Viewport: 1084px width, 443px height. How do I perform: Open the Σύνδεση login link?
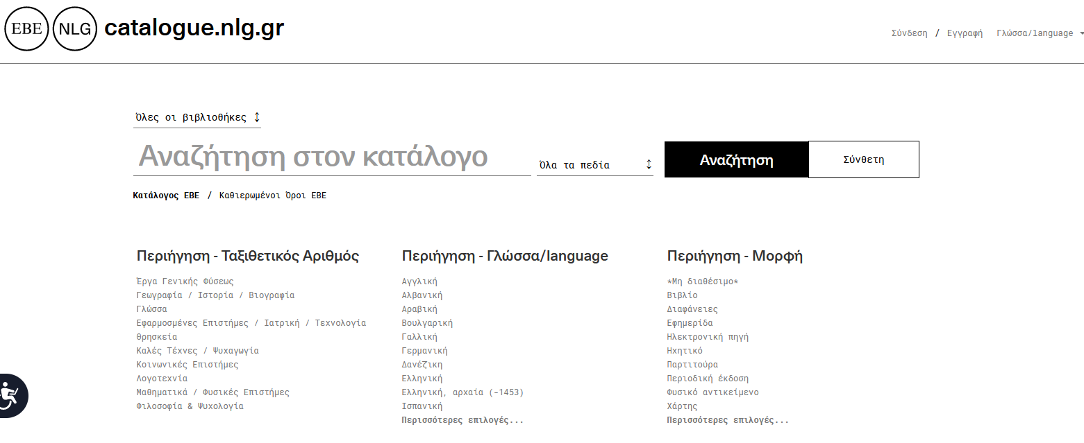click(x=909, y=33)
